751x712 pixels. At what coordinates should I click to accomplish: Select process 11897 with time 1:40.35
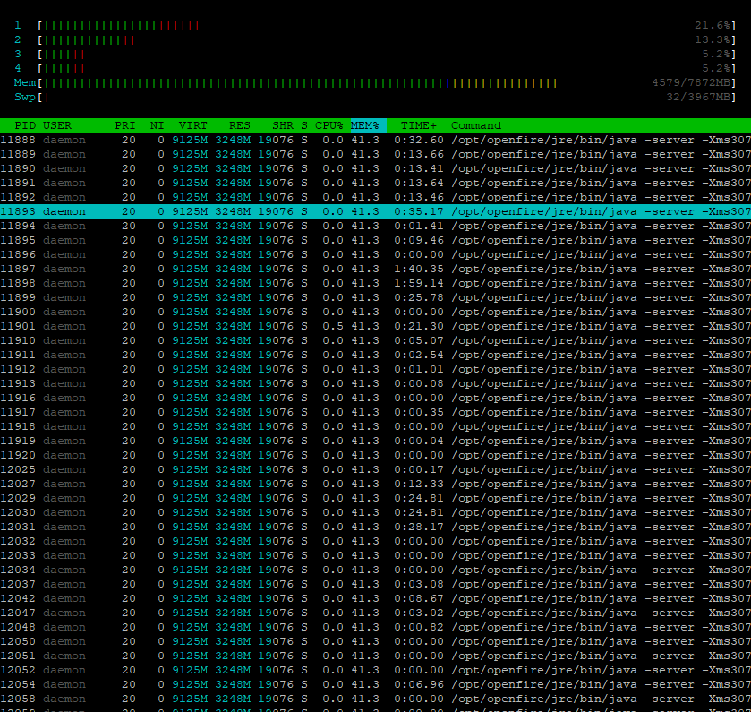(376, 269)
